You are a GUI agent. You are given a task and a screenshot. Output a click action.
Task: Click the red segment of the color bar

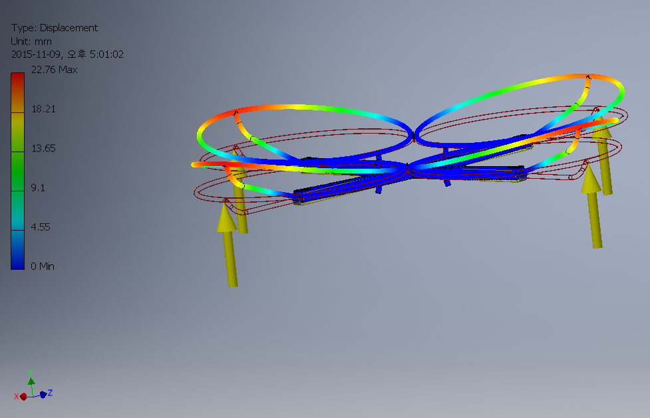pos(17,92)
